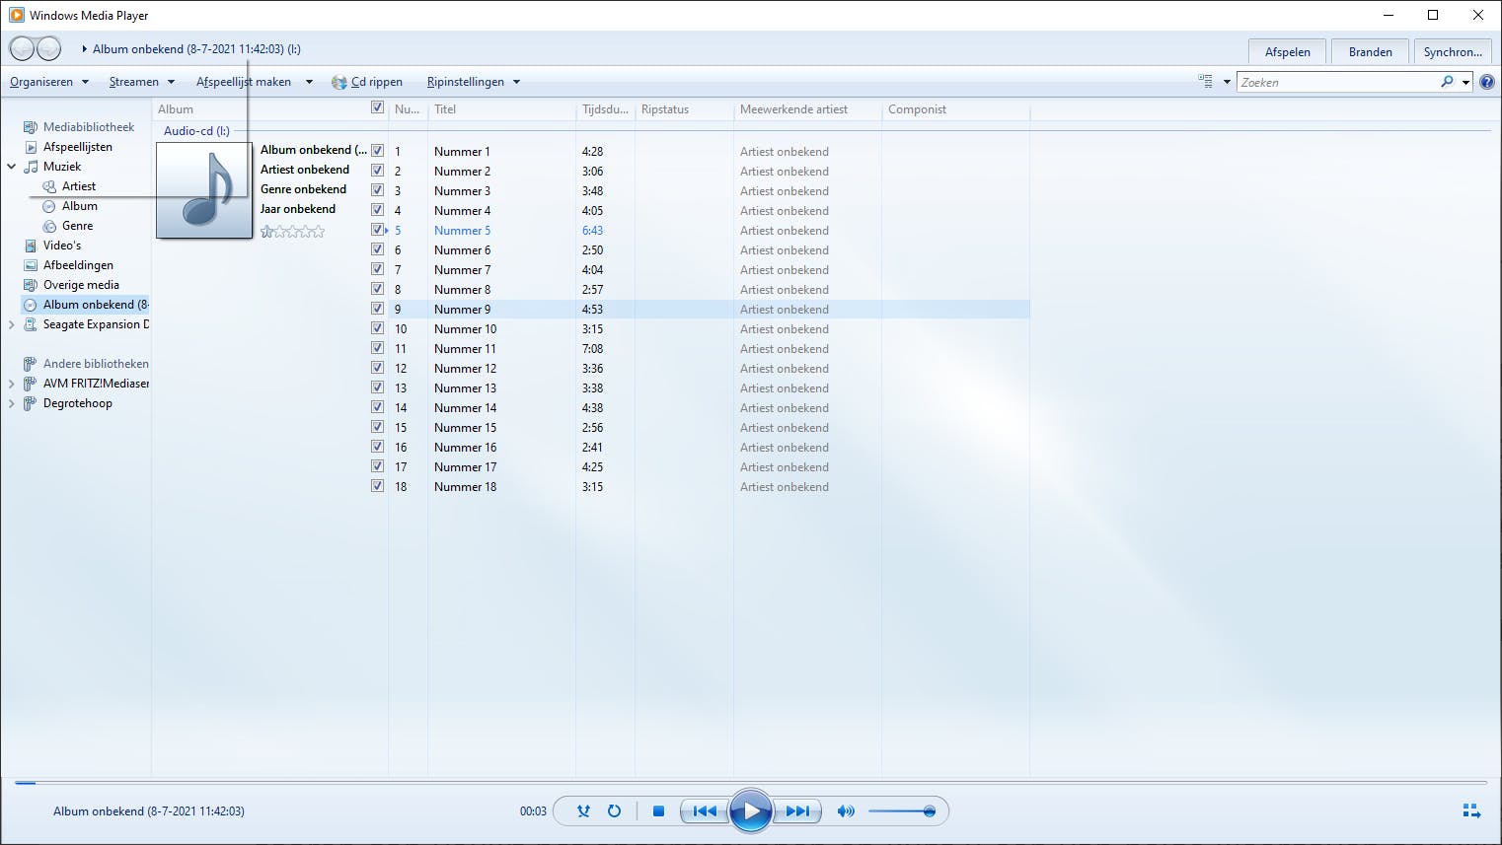Skip to previous track
The height and width of the screenshot is (845, 1502).
pos(705,811)
